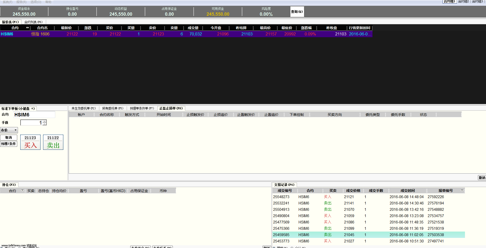Viewport: 486px width, 248px height.
Task: Click the 止损触发价 column header
Action: pos(195,115)
